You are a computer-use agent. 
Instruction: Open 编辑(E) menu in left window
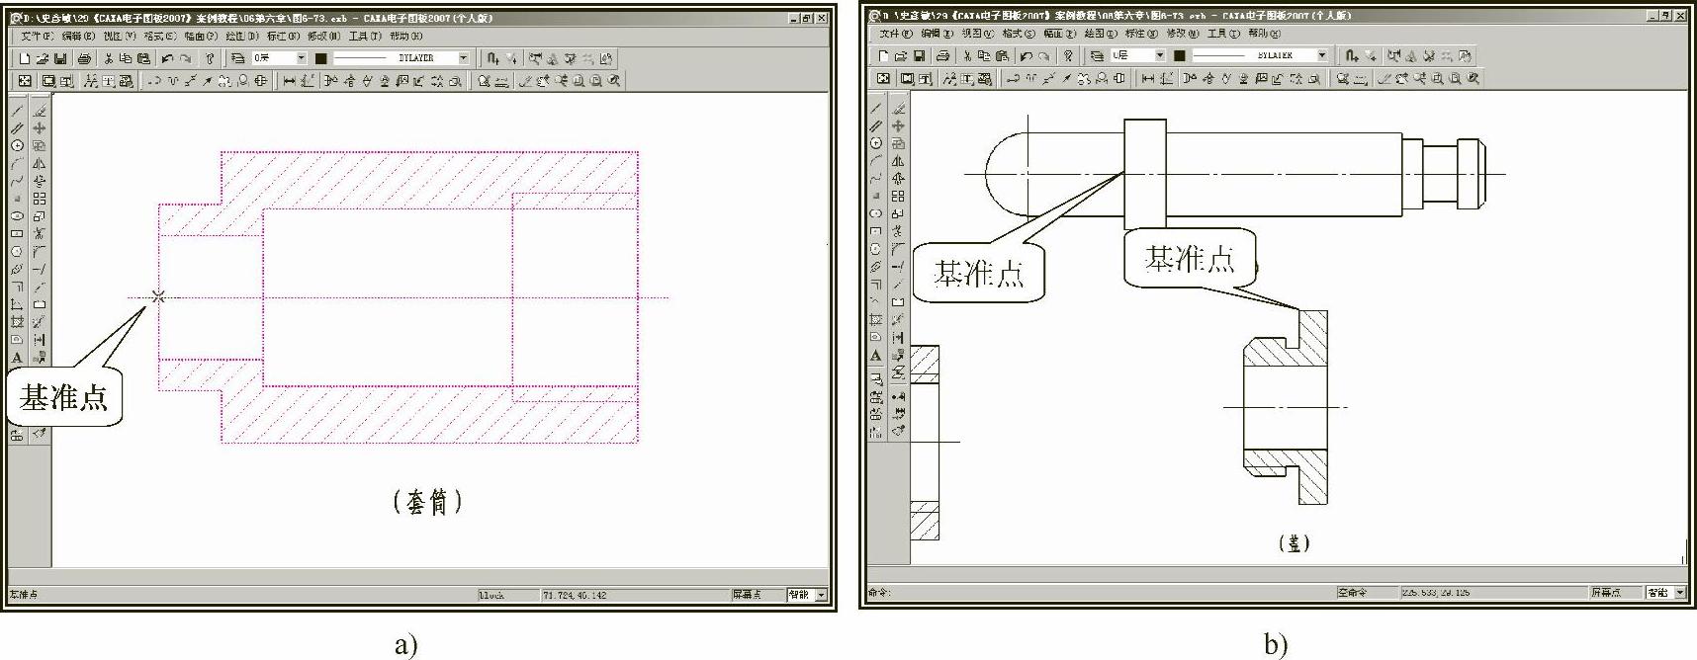pos(78,37)
